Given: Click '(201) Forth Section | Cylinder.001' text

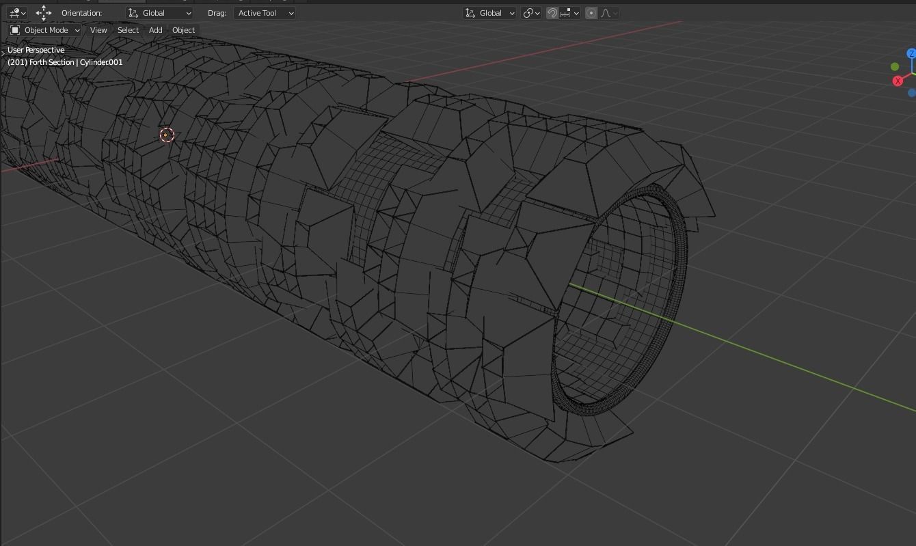Looking at the screenshot, I should pyautogui.click(x=65, y=62).
